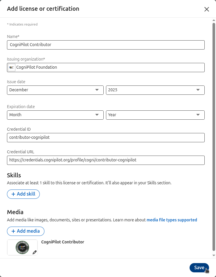Image resolution: width=216 pixels, height=277 pixels.
Task: Click the Save button
Action: pyautogui.click(x=199, y=267)
